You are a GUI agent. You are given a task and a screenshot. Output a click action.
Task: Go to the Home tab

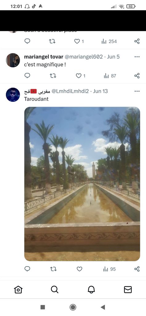pyautogui.click(x=18, y=289)
